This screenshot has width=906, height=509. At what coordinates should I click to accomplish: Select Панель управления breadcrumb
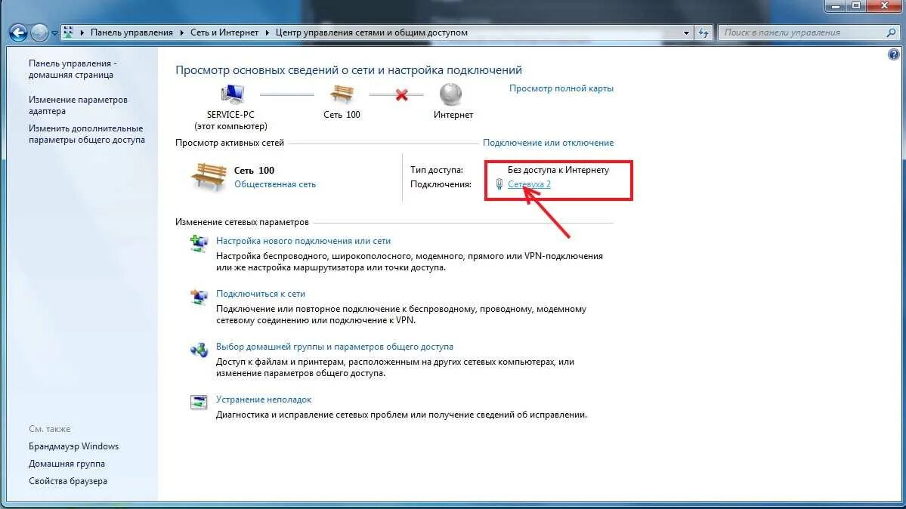(131, 32)
